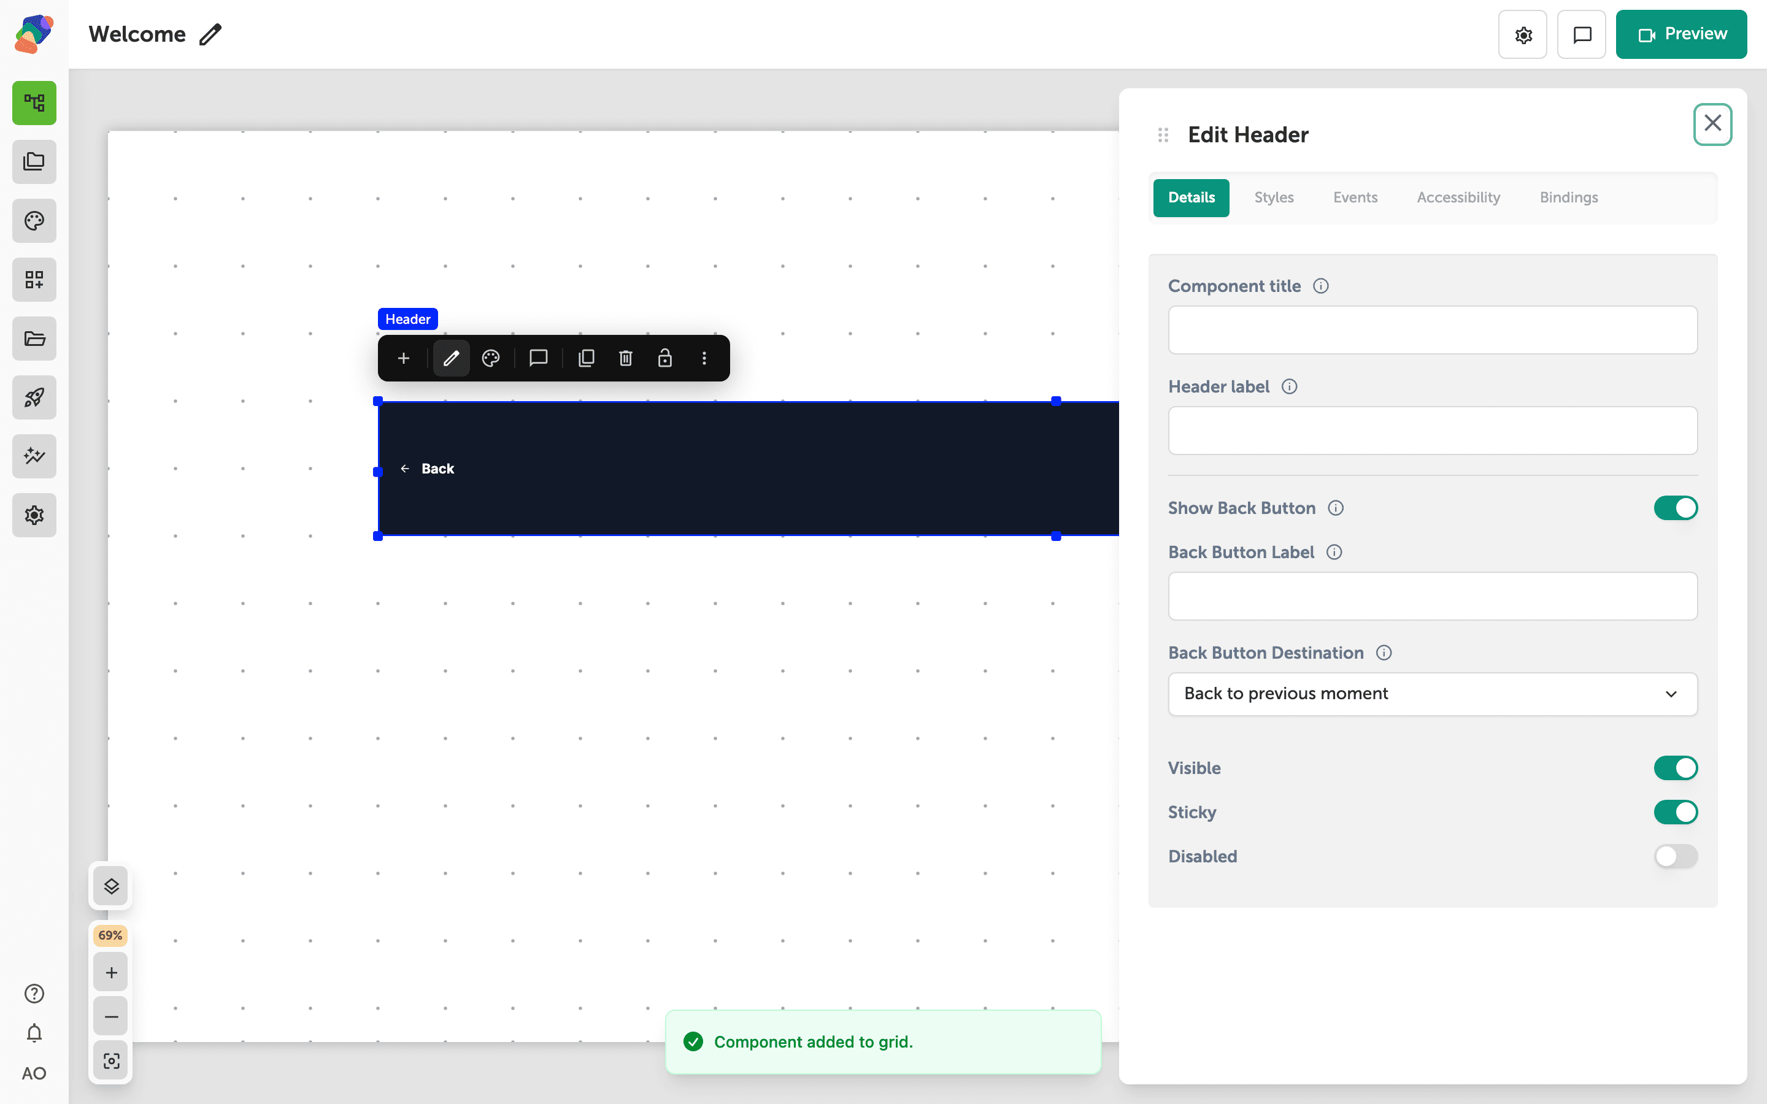1767x1104 pixels.
Task: Click the fit-to-screen icon below zoom buttons
Action: [111, 1060]
